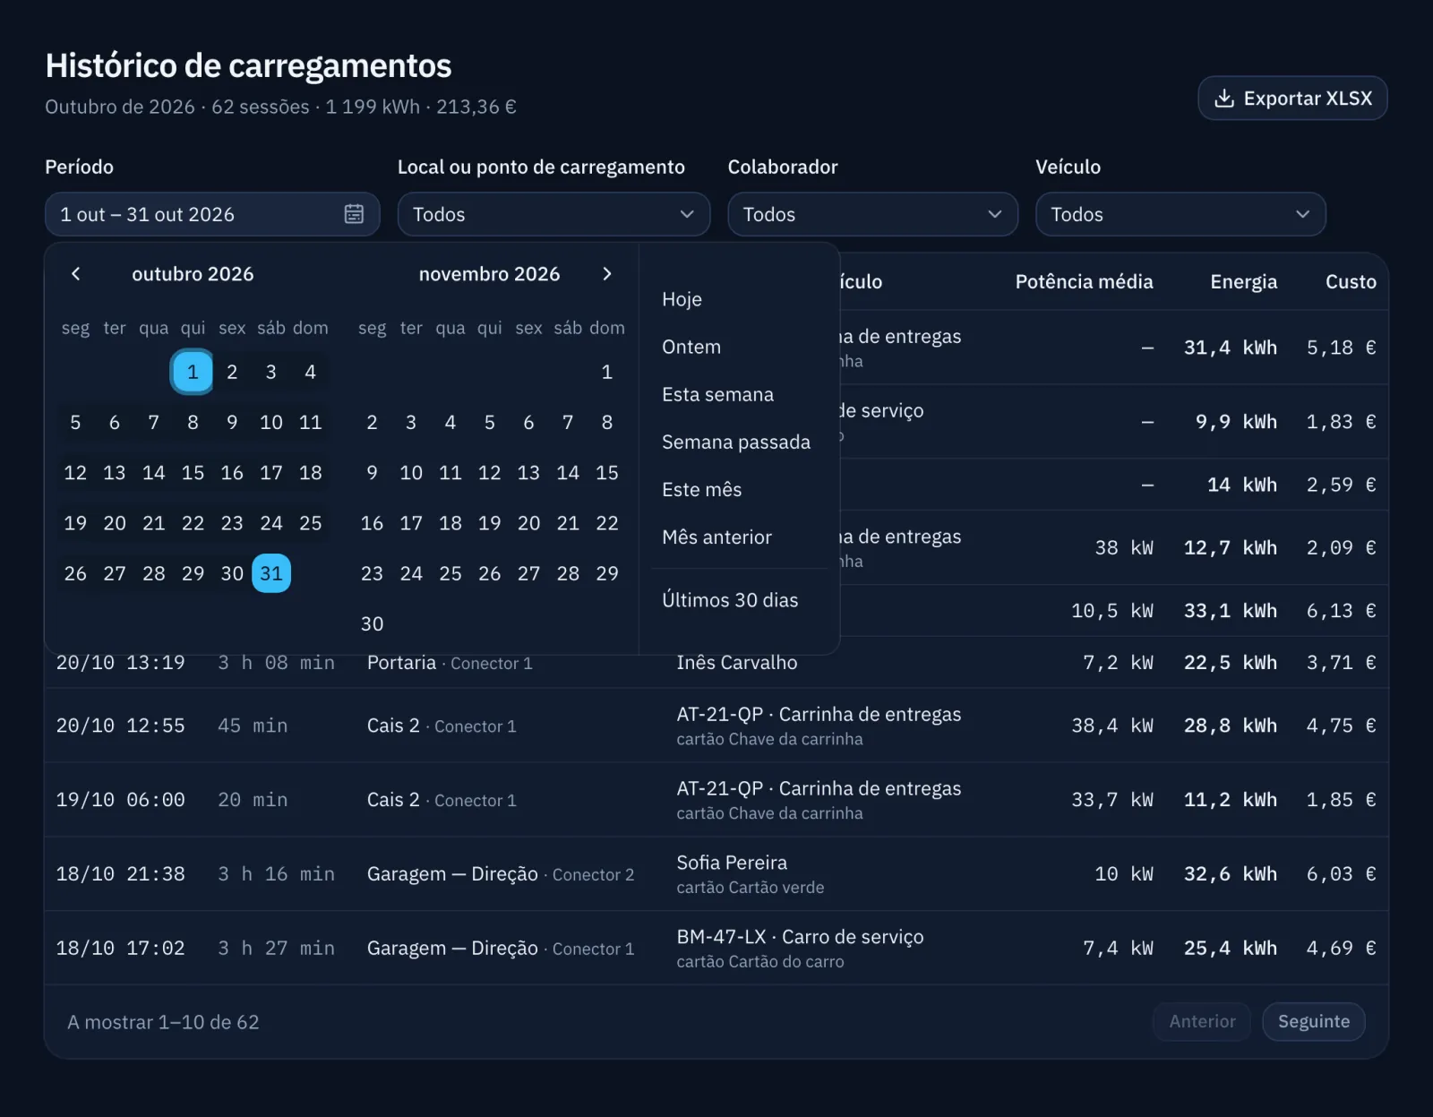Select 1 in outubro 2026 calendar

coord(193,372)
